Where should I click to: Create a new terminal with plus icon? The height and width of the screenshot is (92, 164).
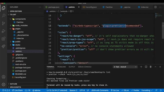141,67
